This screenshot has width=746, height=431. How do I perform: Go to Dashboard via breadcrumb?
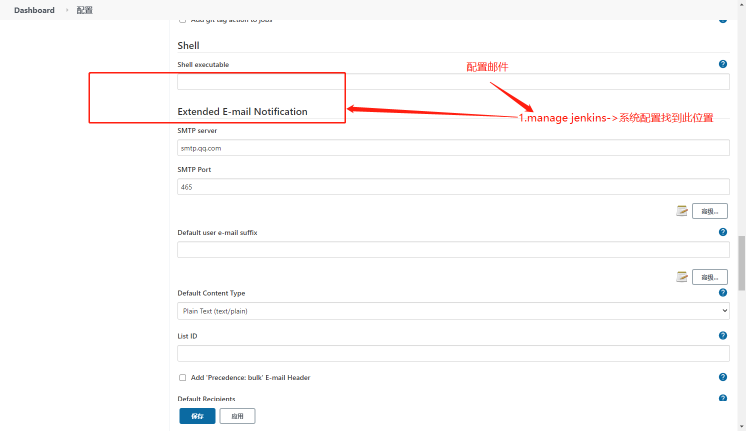(x=34, y=10)
